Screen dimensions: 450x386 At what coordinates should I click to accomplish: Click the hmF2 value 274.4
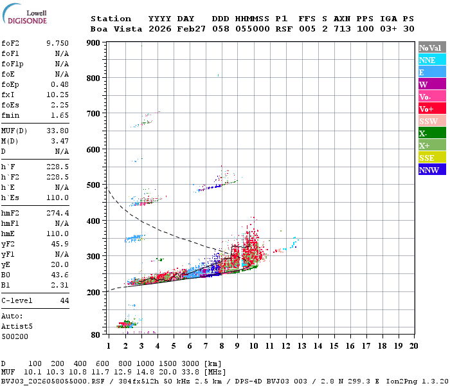click(x=58, y=213)
